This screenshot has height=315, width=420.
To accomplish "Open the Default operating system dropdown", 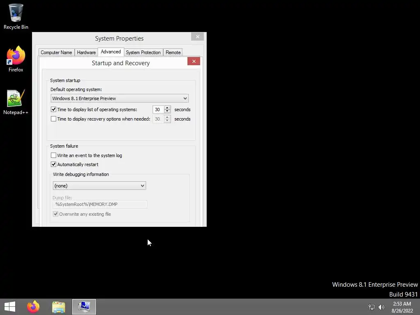I will click(x=119, y=98).
